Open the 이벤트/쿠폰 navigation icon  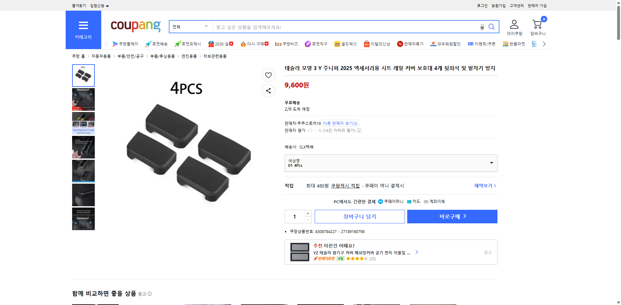(x=482, y=44)
